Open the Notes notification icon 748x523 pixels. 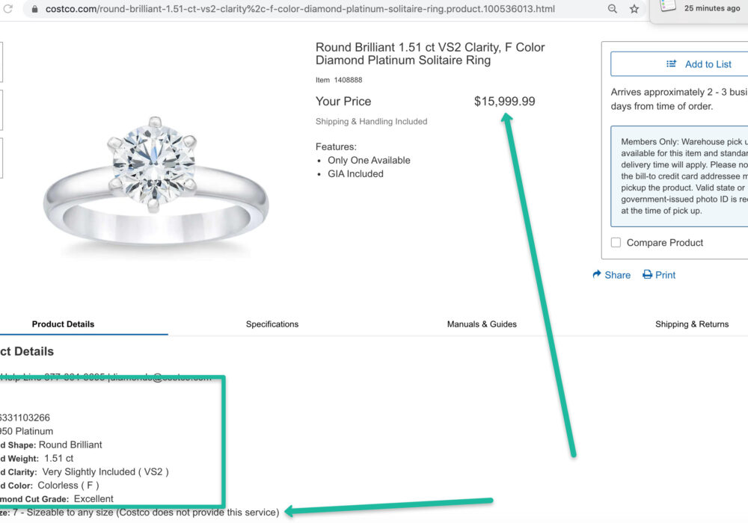point(668,6)
